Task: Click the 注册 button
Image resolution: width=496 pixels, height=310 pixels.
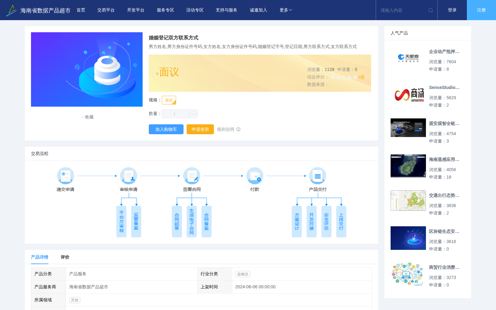Action: tap(481, 10)
